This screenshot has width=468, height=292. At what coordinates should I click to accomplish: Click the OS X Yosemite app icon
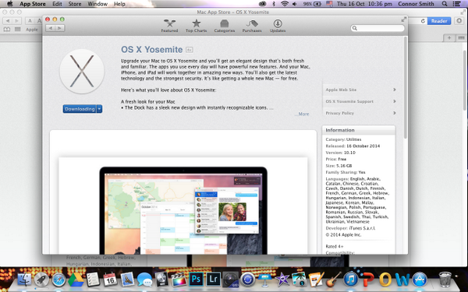(x=82, y=72)
